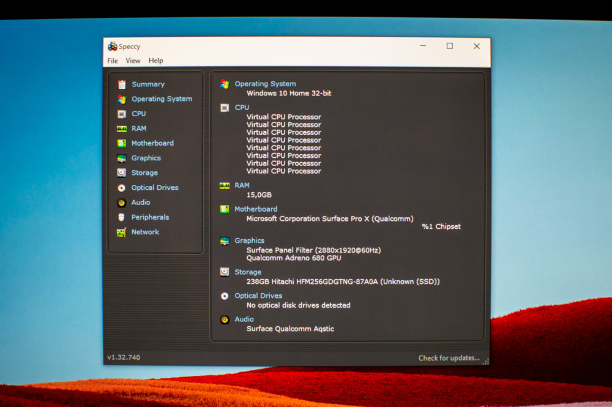
Task: Maximize the Speccy window
Action: pos(450,46)
